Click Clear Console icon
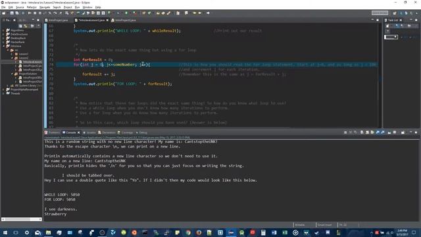421x237 pixels. [362, 132]
